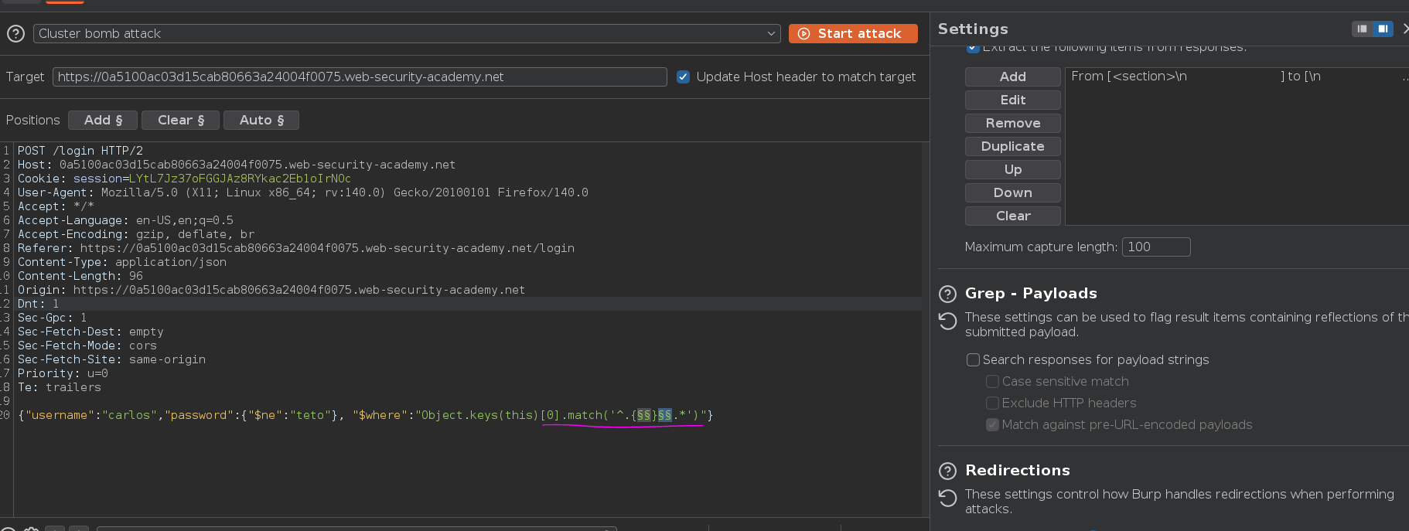Open attack type help icon
This screenshot has width=1409, height=531.
click(x=15, y=33)
